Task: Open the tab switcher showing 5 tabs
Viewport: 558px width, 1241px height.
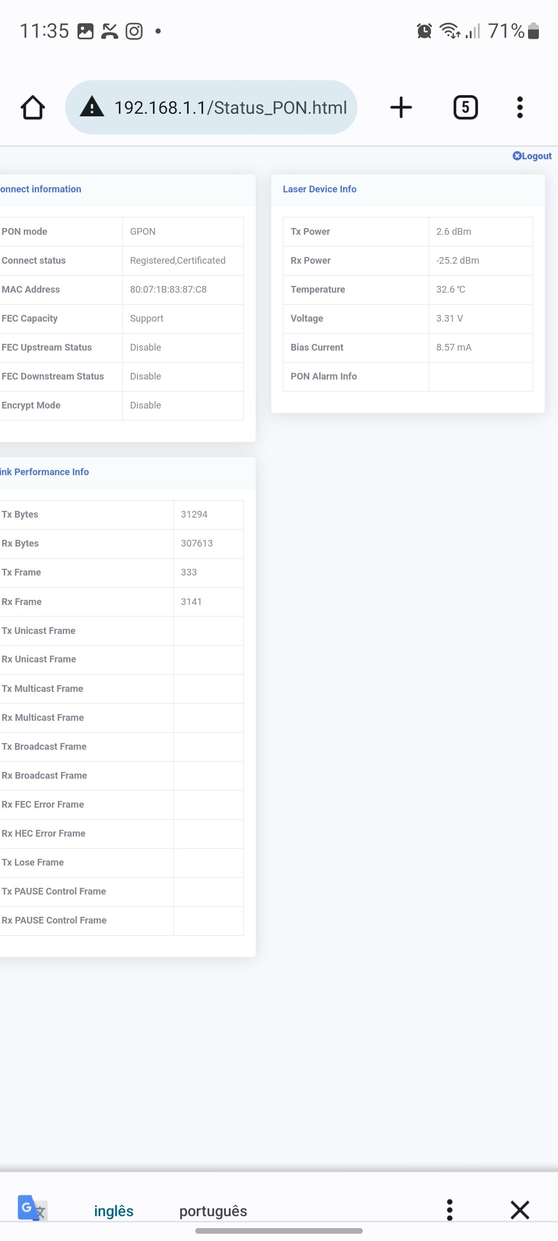Action: click(465, 108)
